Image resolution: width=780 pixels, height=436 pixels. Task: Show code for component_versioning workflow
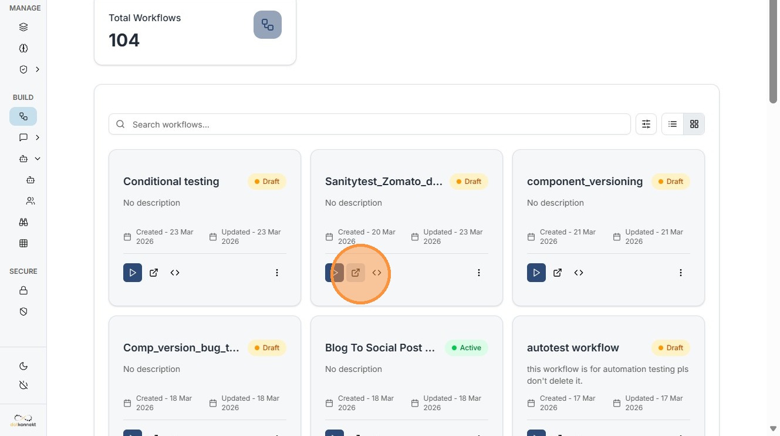pyautogui.click(x=579, y=273)
